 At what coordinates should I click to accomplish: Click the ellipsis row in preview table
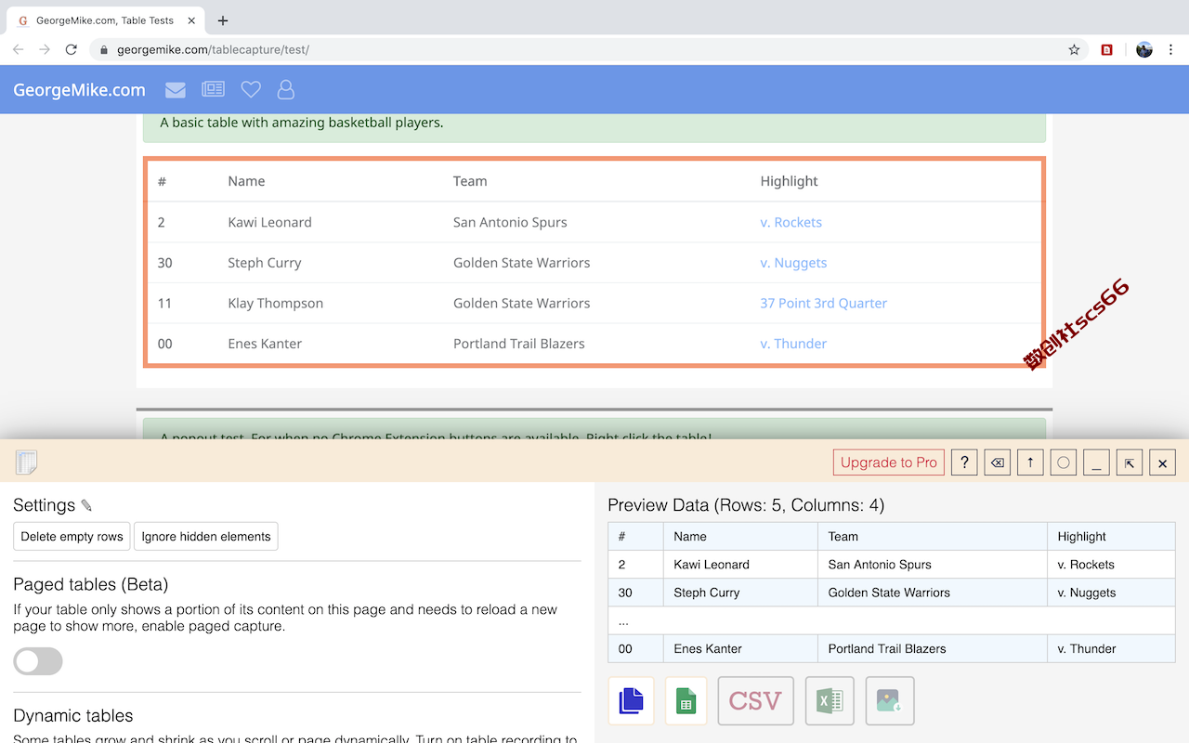(892, 620)
